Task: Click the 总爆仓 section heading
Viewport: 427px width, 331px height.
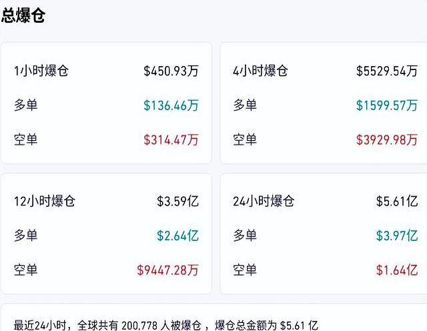Action: click(23, 17)
